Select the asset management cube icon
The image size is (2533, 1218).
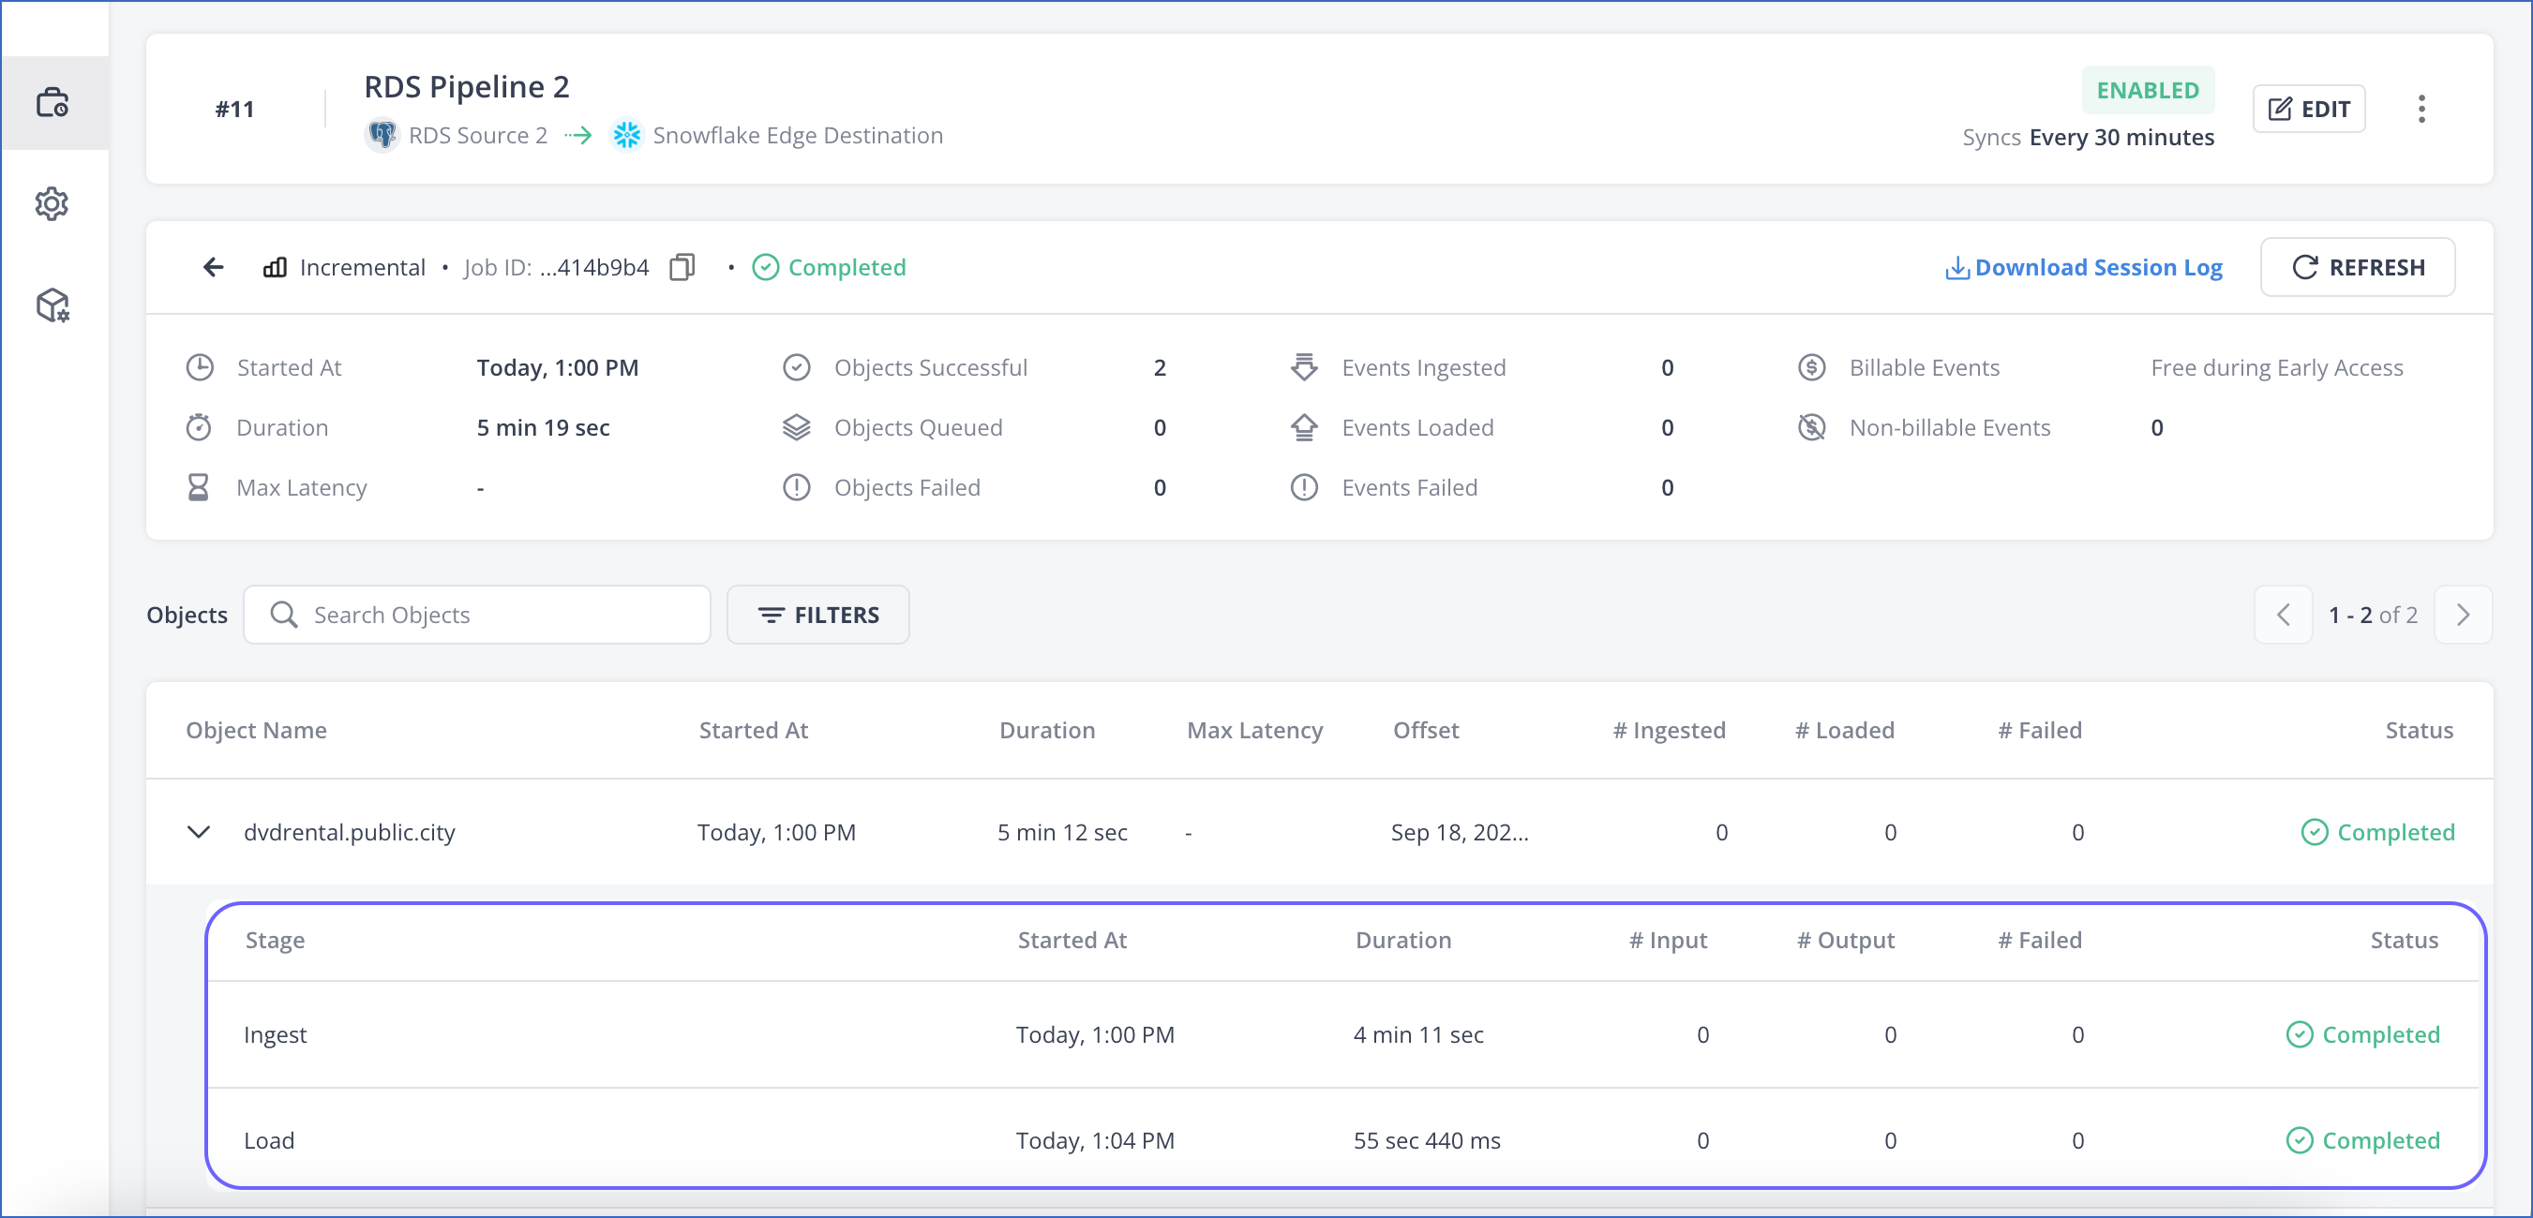click(52, 304)
